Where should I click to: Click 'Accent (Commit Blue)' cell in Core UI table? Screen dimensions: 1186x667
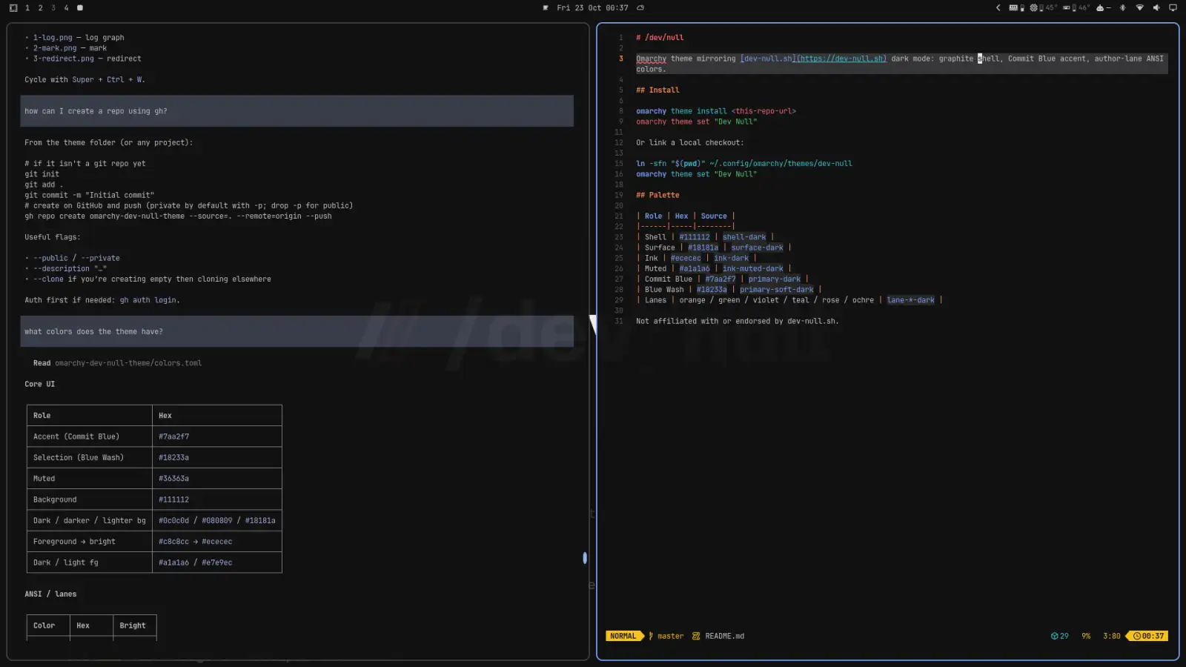90,437
